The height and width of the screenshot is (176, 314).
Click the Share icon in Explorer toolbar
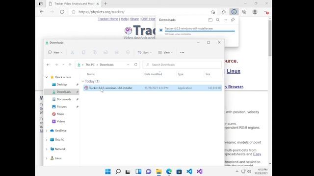117,52
